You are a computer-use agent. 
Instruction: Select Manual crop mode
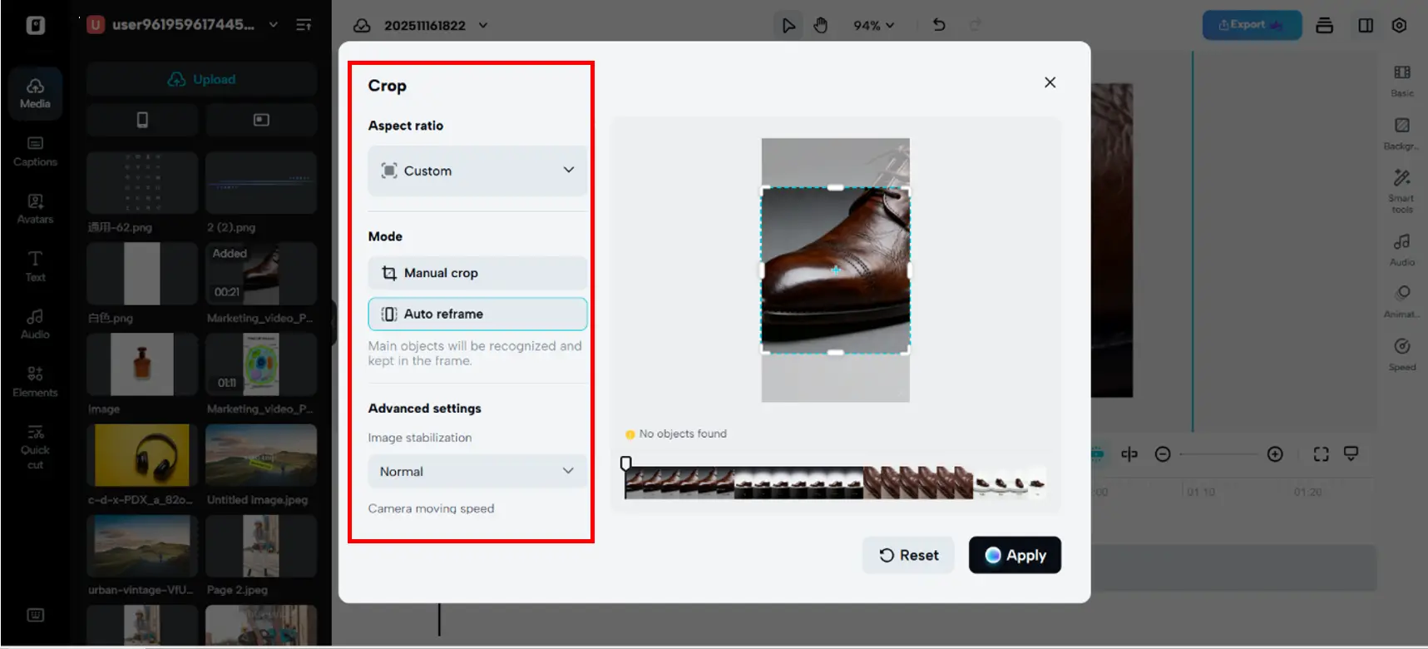pos(477,273)
